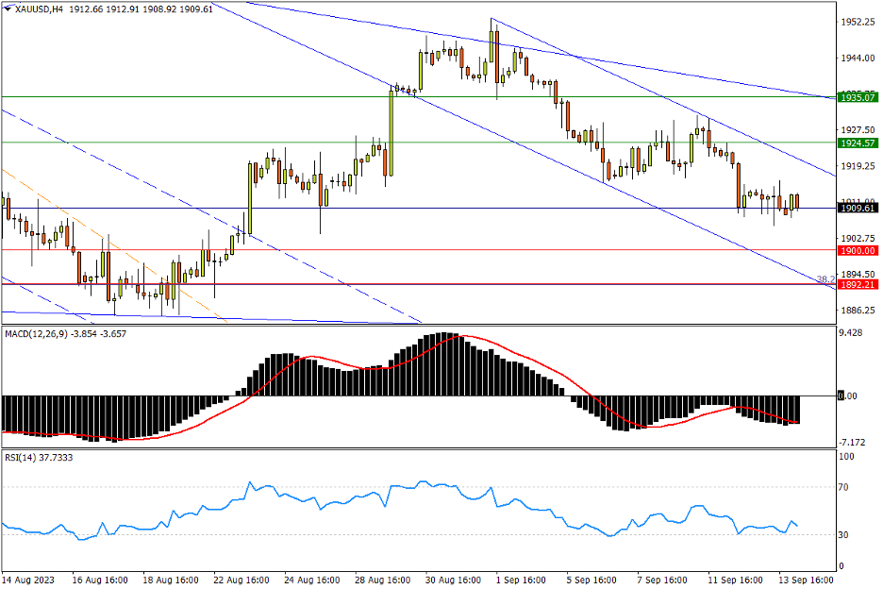883x589 pixels.
Task: Select the green 1935.07 price label
Action: (x=858, y=97)
